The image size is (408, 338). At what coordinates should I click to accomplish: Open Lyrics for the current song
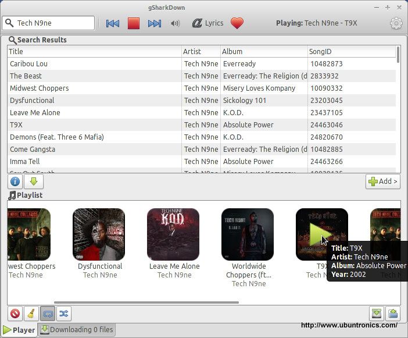coord(207,23)
